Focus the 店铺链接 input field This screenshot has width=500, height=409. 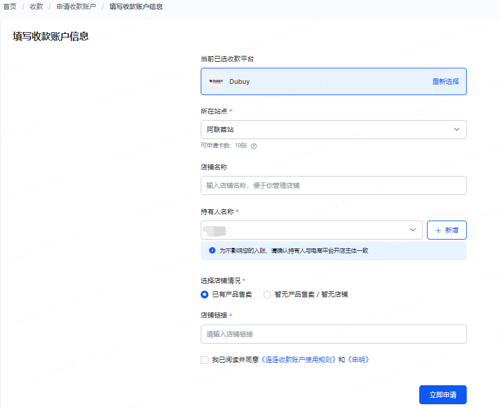pyautogui.click(x=333, y=334)
